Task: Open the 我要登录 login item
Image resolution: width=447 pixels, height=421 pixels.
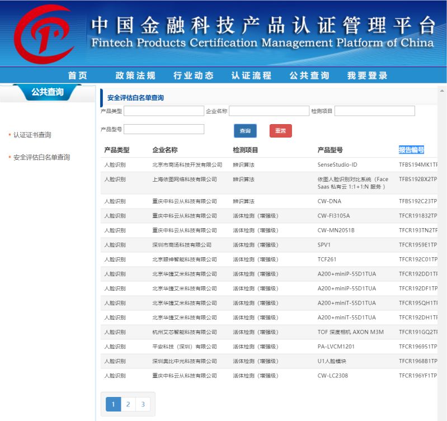Action: click(368, 75)
